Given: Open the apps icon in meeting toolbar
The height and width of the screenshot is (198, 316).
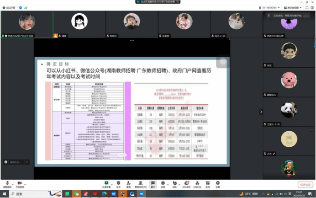Looking at the screenshot, I should click(207, 183).
